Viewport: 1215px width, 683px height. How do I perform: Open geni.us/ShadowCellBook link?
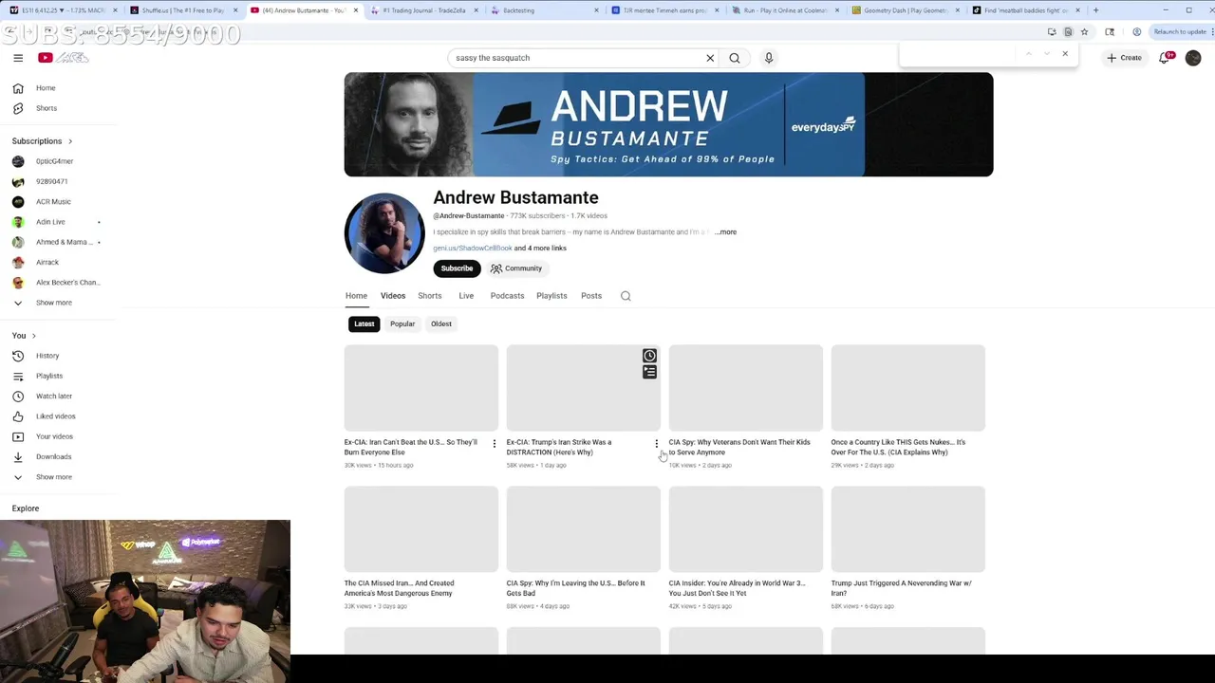click(x=473, y=249)
